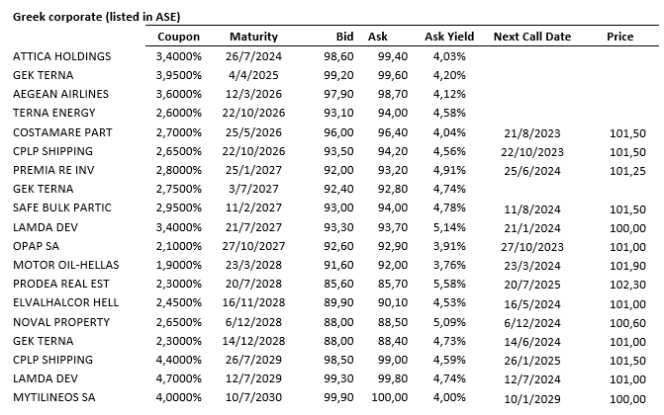
Task: Select the PRODEA REAL EST cell
Action: click(61, 284)
